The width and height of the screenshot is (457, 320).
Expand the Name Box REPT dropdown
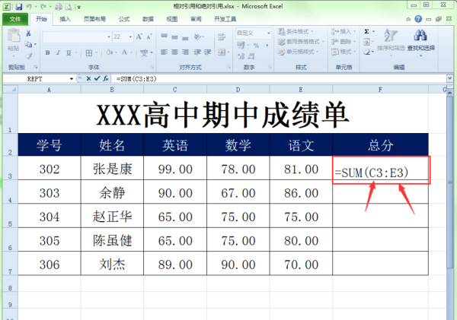tap(72, 79)
